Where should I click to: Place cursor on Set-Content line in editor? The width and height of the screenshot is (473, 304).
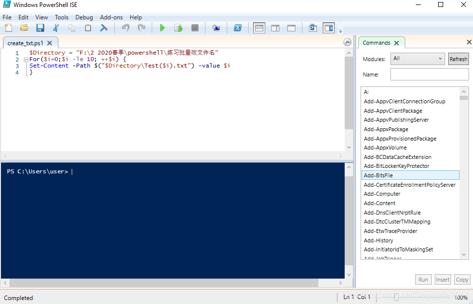coord(130,66)
